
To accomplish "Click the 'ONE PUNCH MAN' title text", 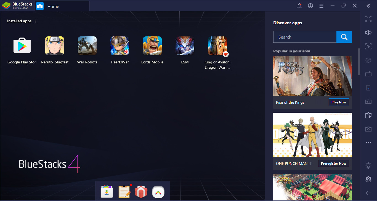I will 294,164.
